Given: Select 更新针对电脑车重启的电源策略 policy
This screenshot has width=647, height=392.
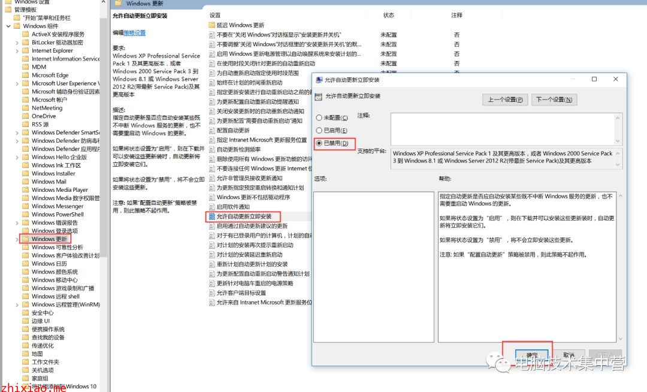Looking at the screenshot, I should click(x=255, y=284).
